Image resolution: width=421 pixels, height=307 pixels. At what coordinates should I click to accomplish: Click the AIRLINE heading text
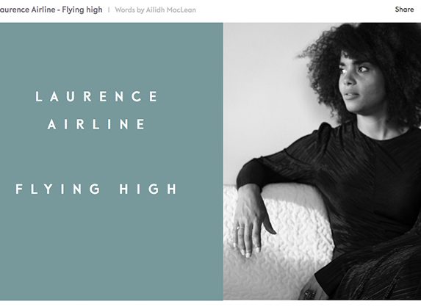point(97,124)
